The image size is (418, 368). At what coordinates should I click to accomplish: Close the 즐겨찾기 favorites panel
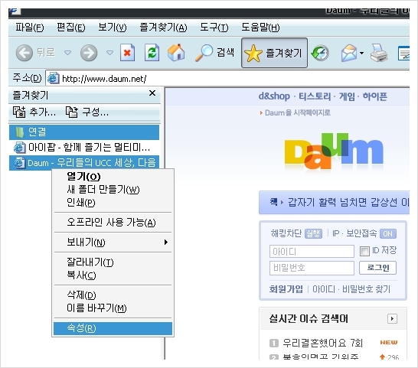coord(152,93)
